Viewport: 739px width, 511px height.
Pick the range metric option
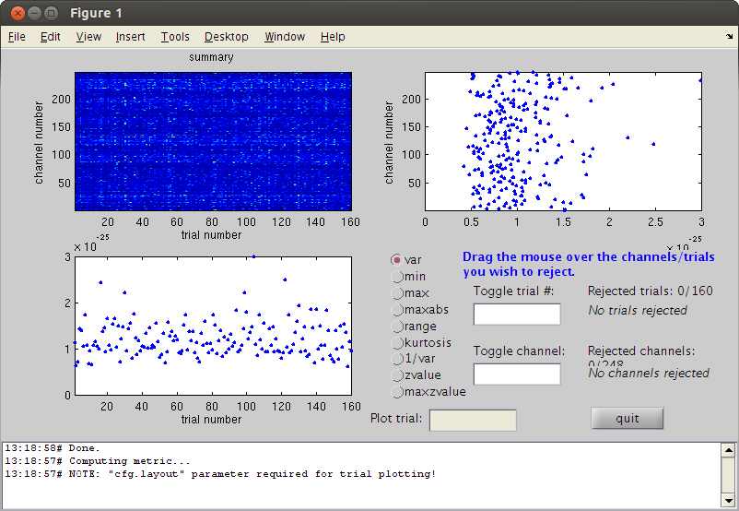click(397, 326)
